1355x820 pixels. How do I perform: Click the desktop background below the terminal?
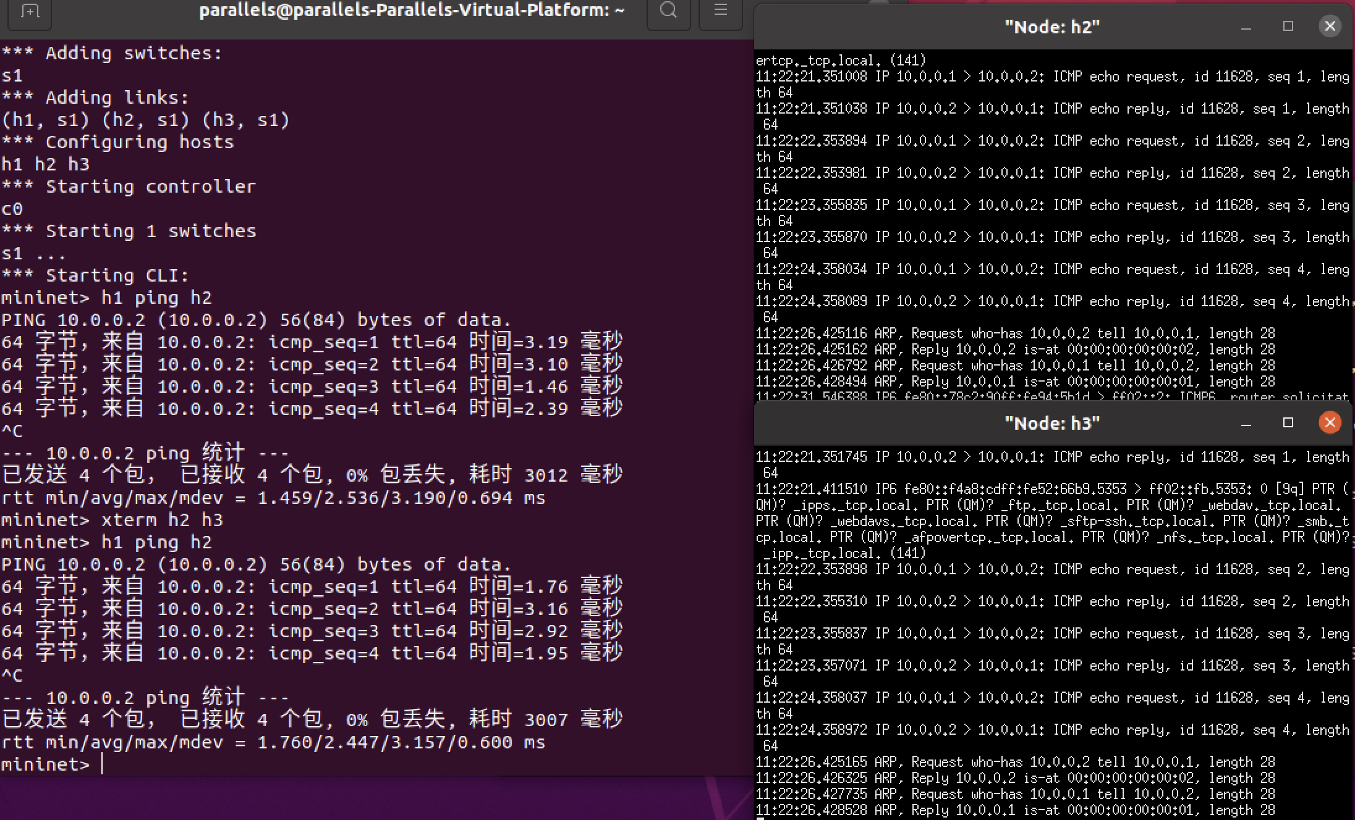[x=371, y=798]
